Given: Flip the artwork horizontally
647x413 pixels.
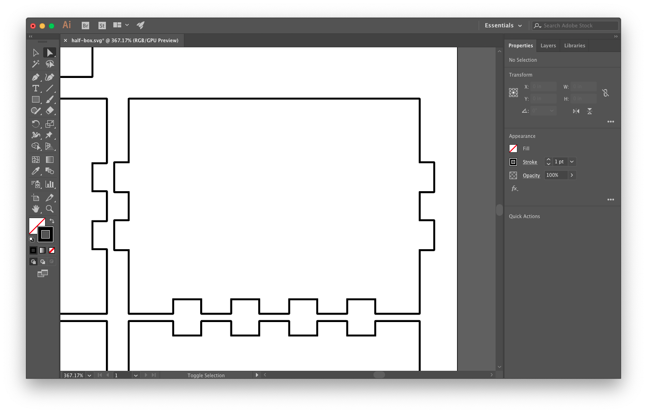Looking at the screenshot, I should coord(576,111).
